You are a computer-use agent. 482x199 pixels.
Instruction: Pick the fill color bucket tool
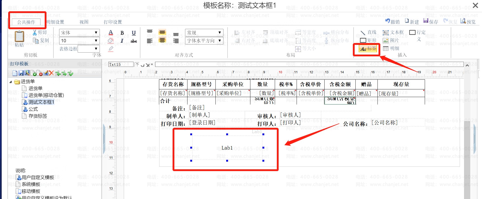pos(111,40)
